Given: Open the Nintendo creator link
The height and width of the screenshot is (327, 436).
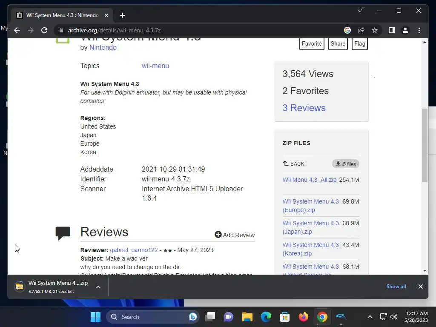Looking at the screenshot, I should pyautogui.click(x=103, y=48).
